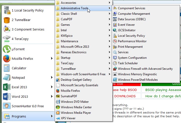
Task: Open Data Sources (ODBC) icon
Action: (x=115, y=19)
